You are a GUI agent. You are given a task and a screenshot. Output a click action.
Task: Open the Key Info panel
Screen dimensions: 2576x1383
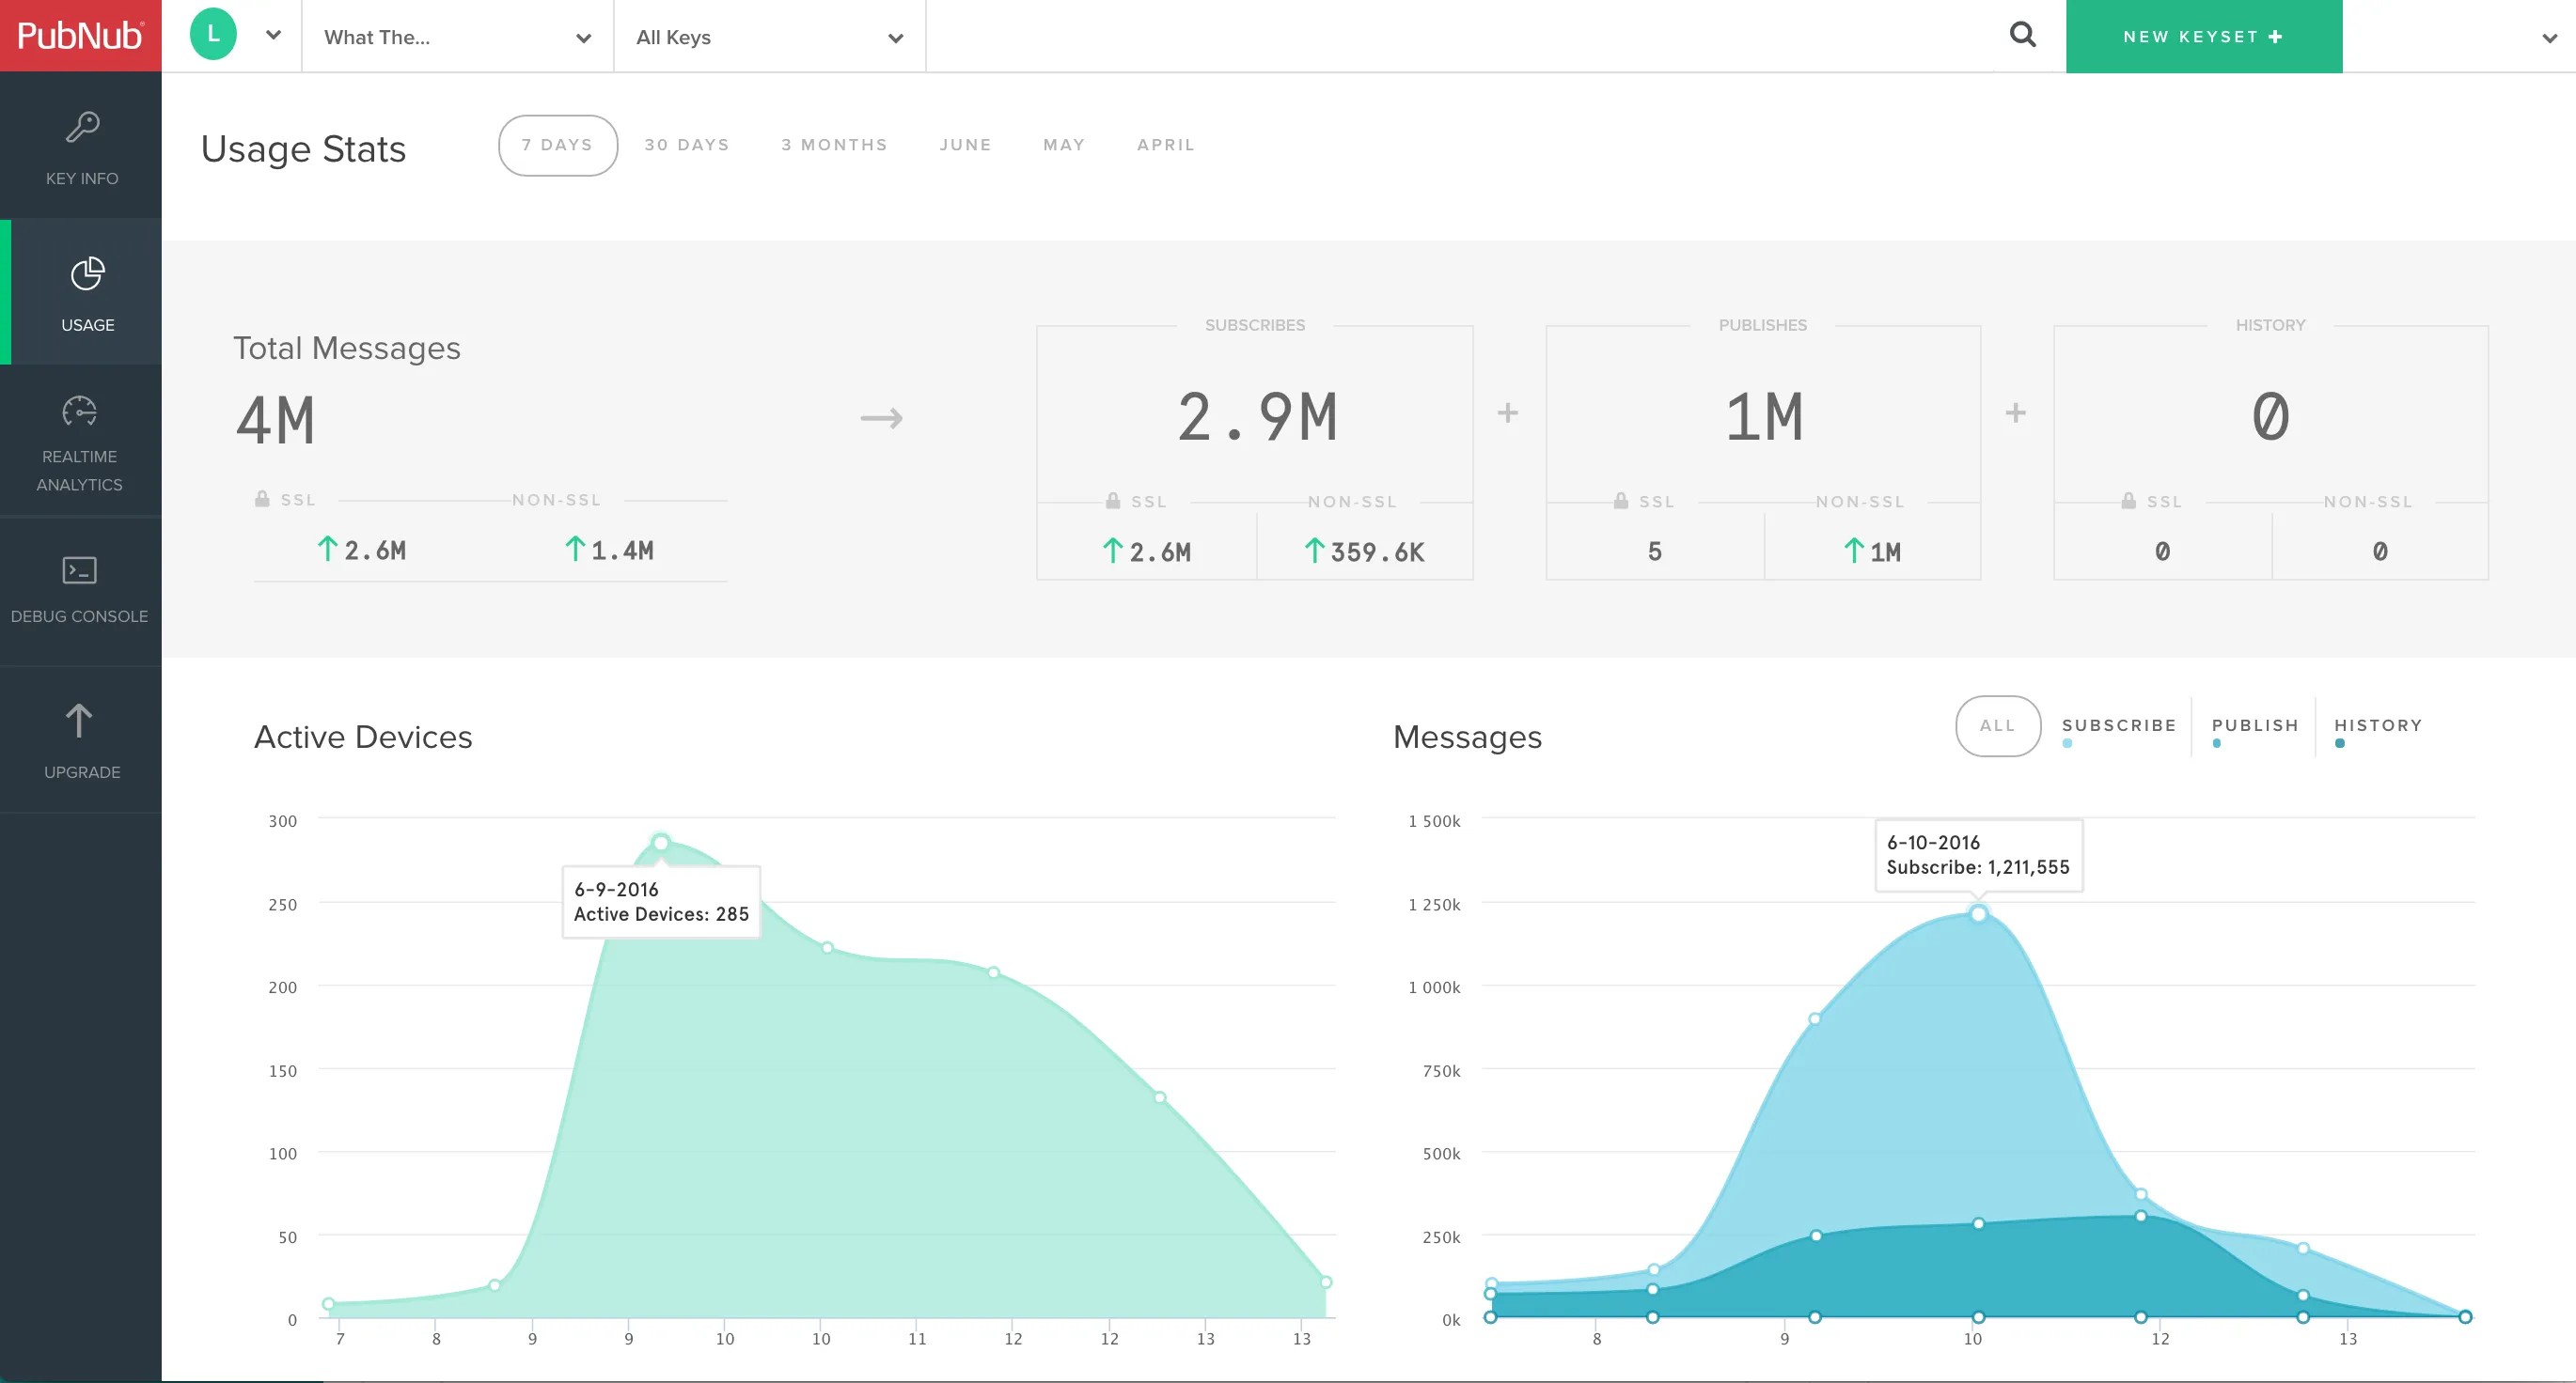80,148
